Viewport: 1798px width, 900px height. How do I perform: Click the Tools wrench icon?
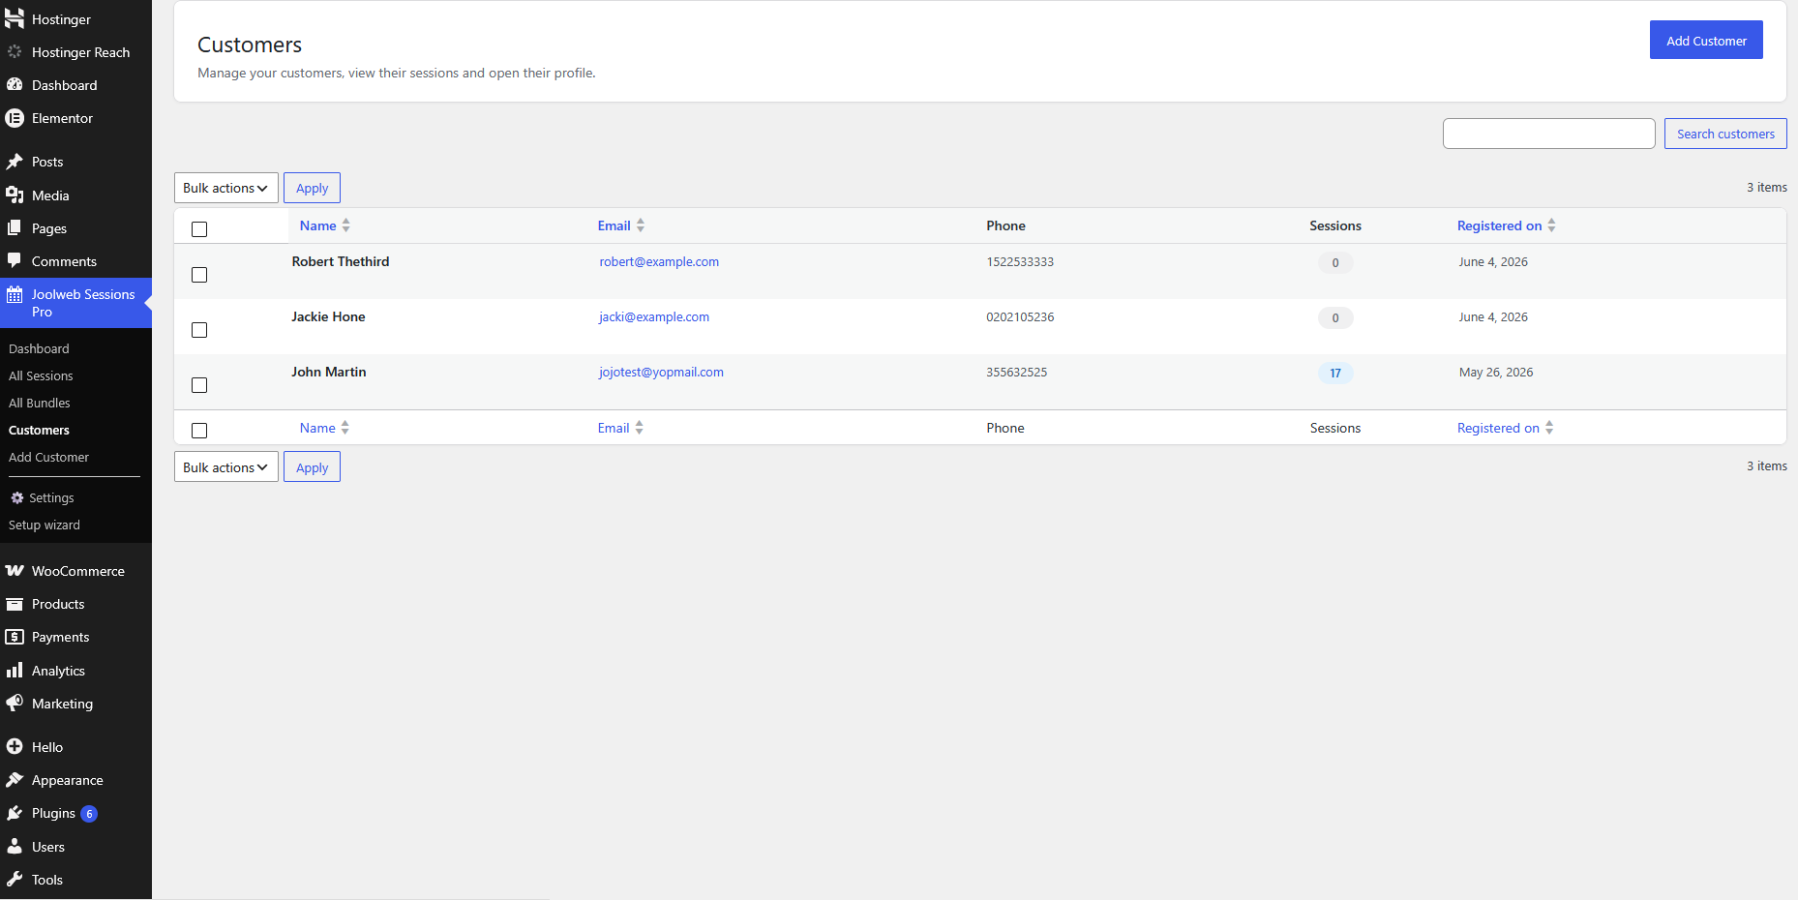15,880
